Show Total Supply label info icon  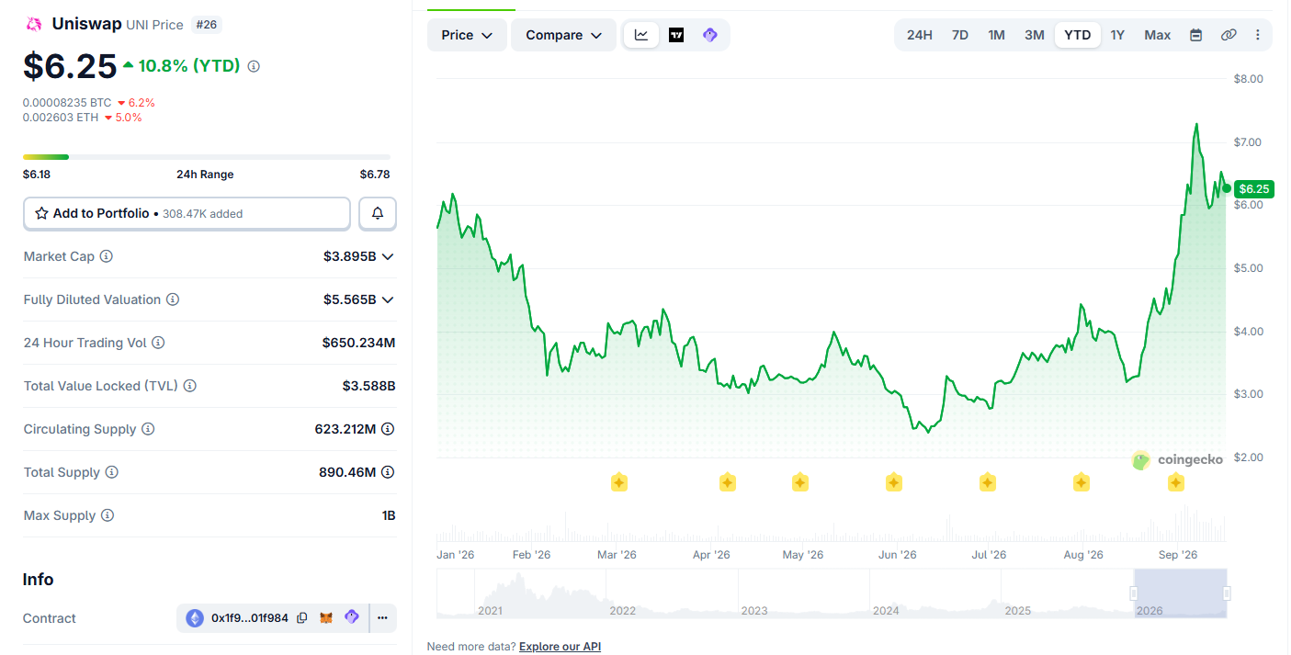pos(111,472)
